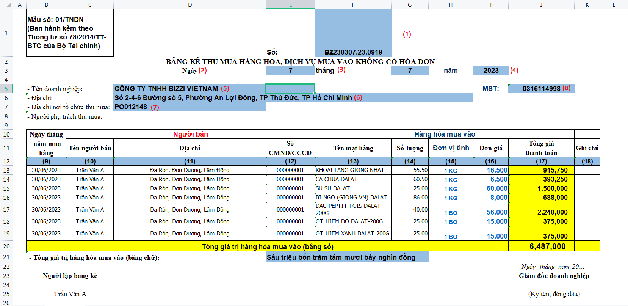Select the CA CHUA DALAT item cell
Image resolution: width=628 pixels, height=306 pixels.
pyautogui.click(x=353, y=179)
